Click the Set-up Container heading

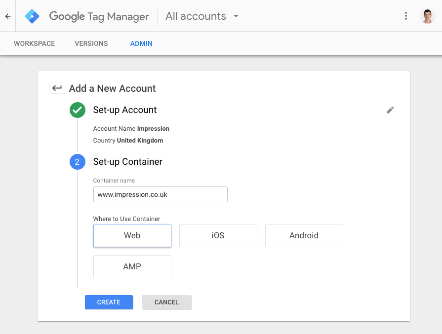(x=128, y=162)
